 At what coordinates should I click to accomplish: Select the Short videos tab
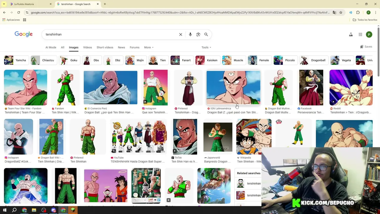click(105, 47)
